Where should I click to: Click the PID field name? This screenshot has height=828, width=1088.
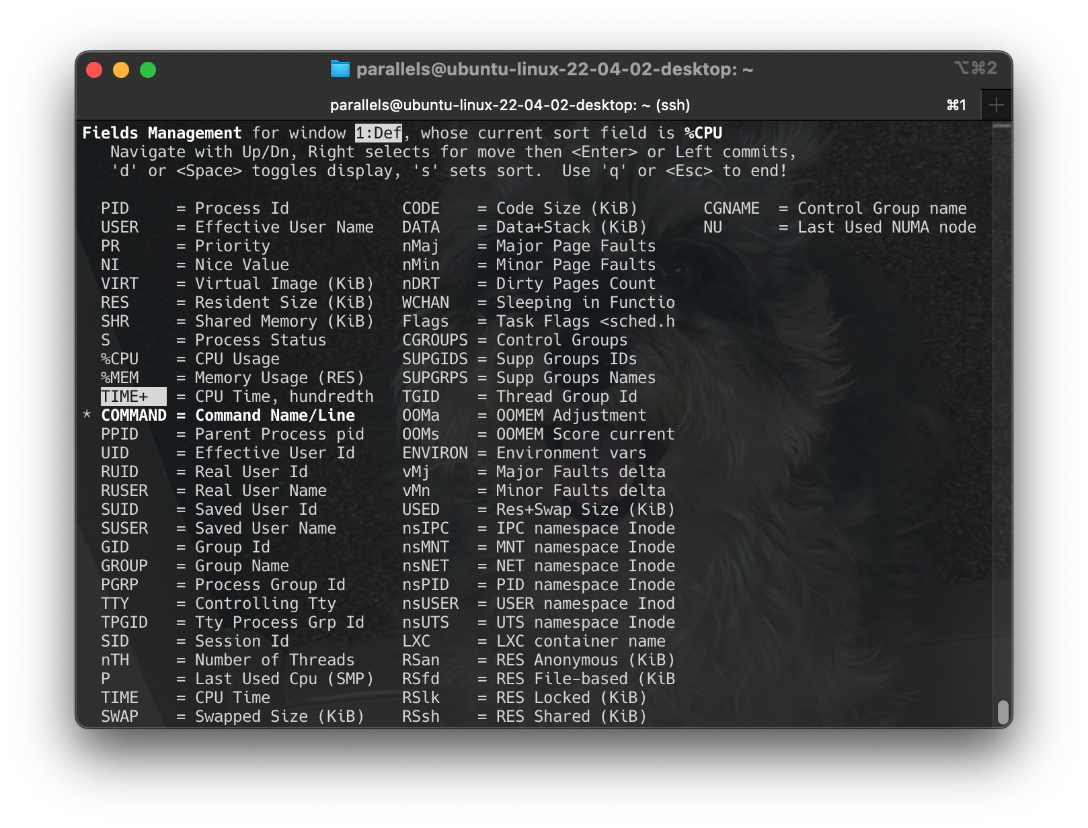[x=115, y=208]
